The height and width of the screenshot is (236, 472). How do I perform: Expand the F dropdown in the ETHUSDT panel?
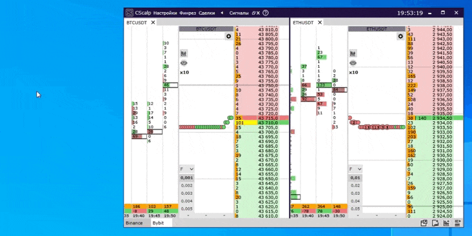coord(355,169)
